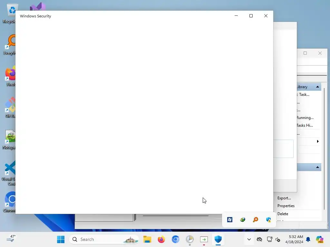Screen dimensions: 330x247
Task: Maximize the Windows Security window
Action: (x=251, y=16)
